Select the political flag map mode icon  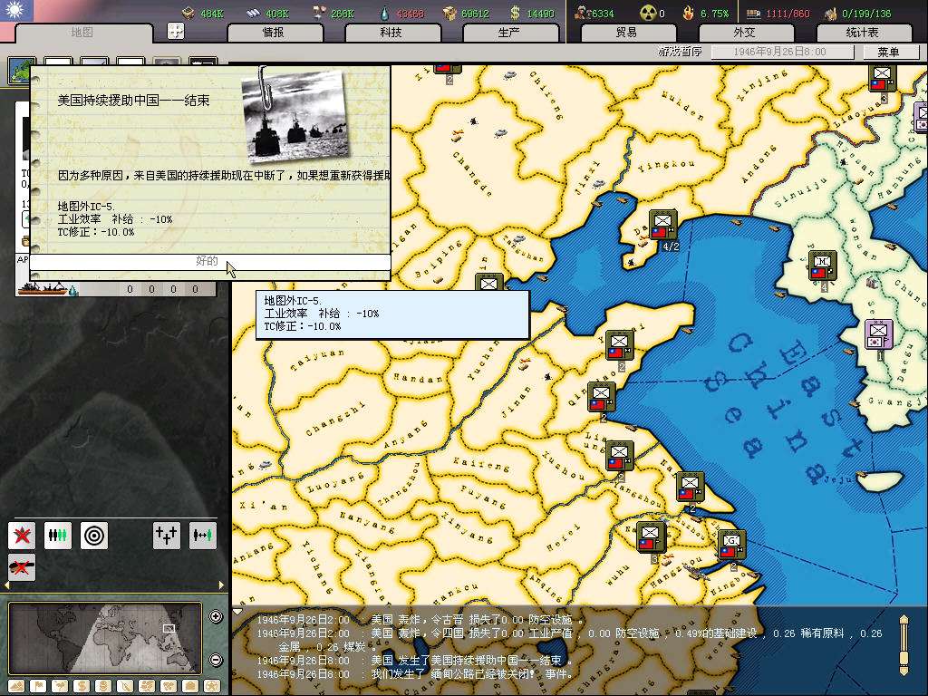tap(38, 686)
